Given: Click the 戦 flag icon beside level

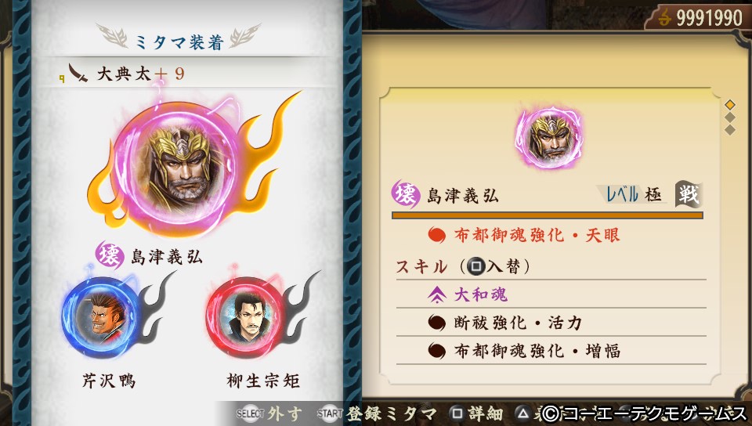Looking at the screenshot, I should [x=689, y=193].
